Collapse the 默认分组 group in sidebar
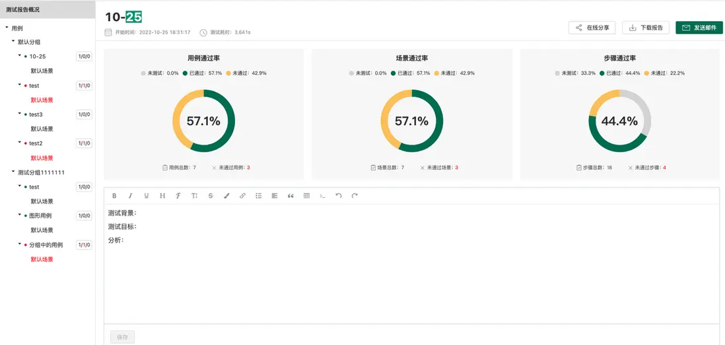The width and height of the screenshot is (725, 345). pos(13,42)
